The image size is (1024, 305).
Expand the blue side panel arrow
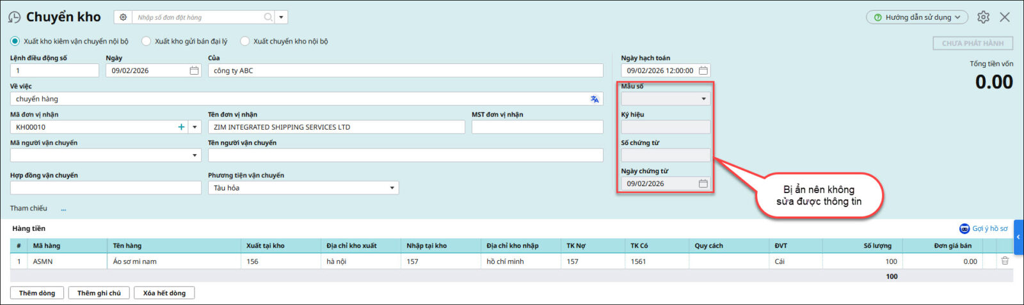click(1018, 237)
